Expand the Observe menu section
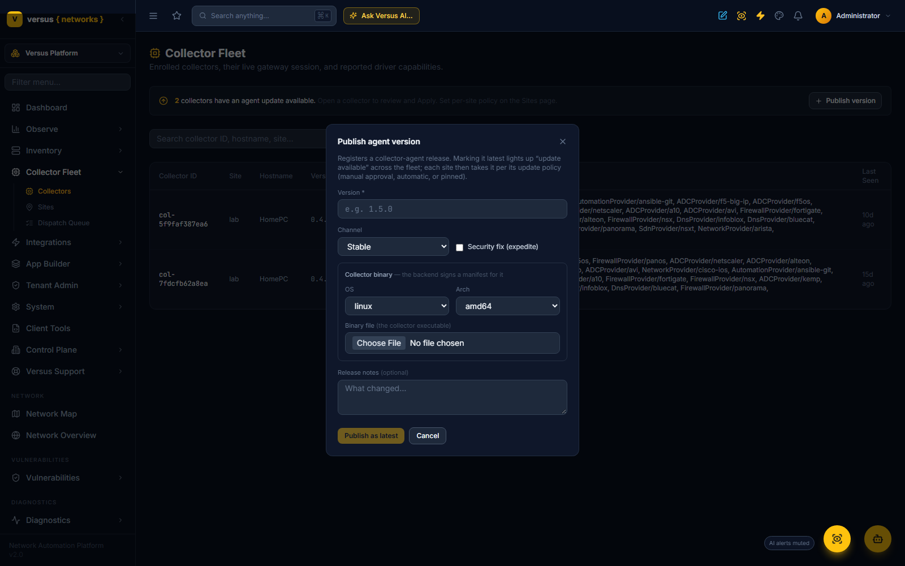Screen dimensions: 905x566 tap(67, 129)
